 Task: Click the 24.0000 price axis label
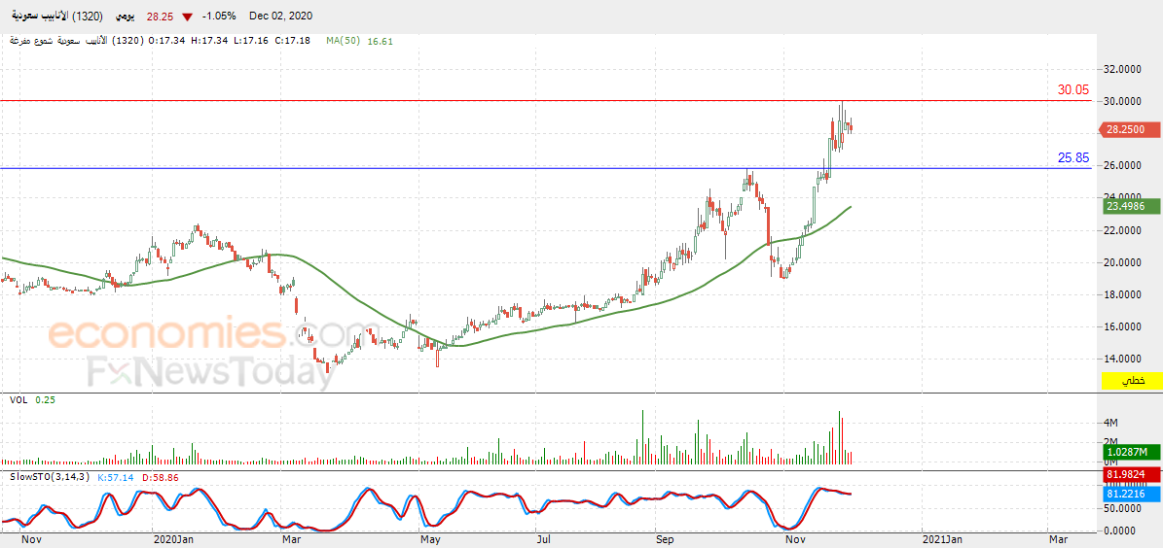(1124, 197)
